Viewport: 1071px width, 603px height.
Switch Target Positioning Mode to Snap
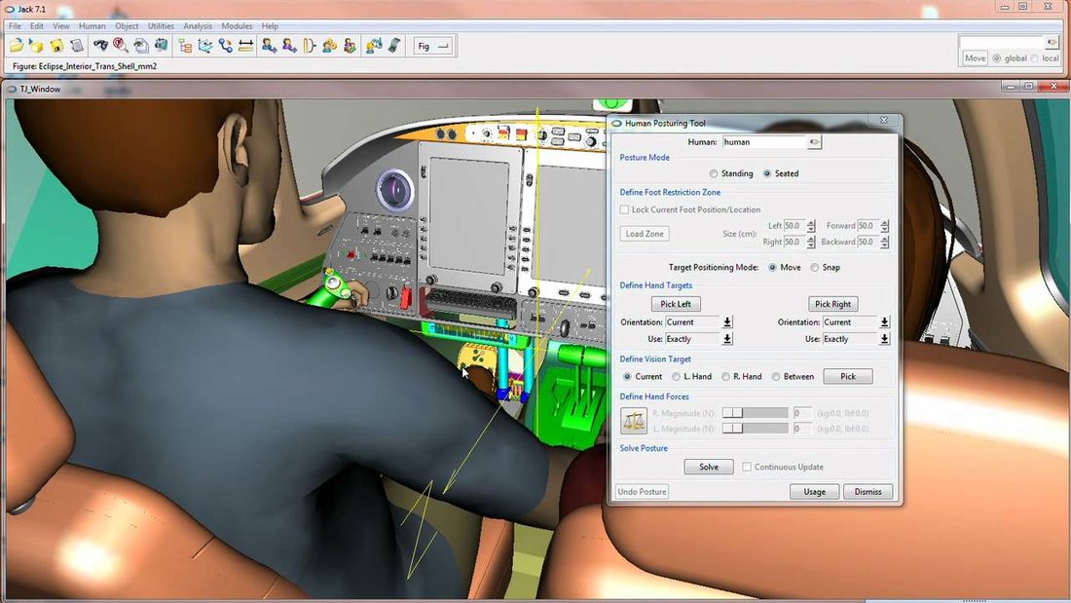point(815,267)
